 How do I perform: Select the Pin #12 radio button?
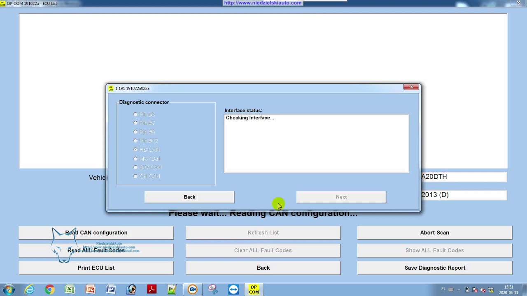point(135,141)
